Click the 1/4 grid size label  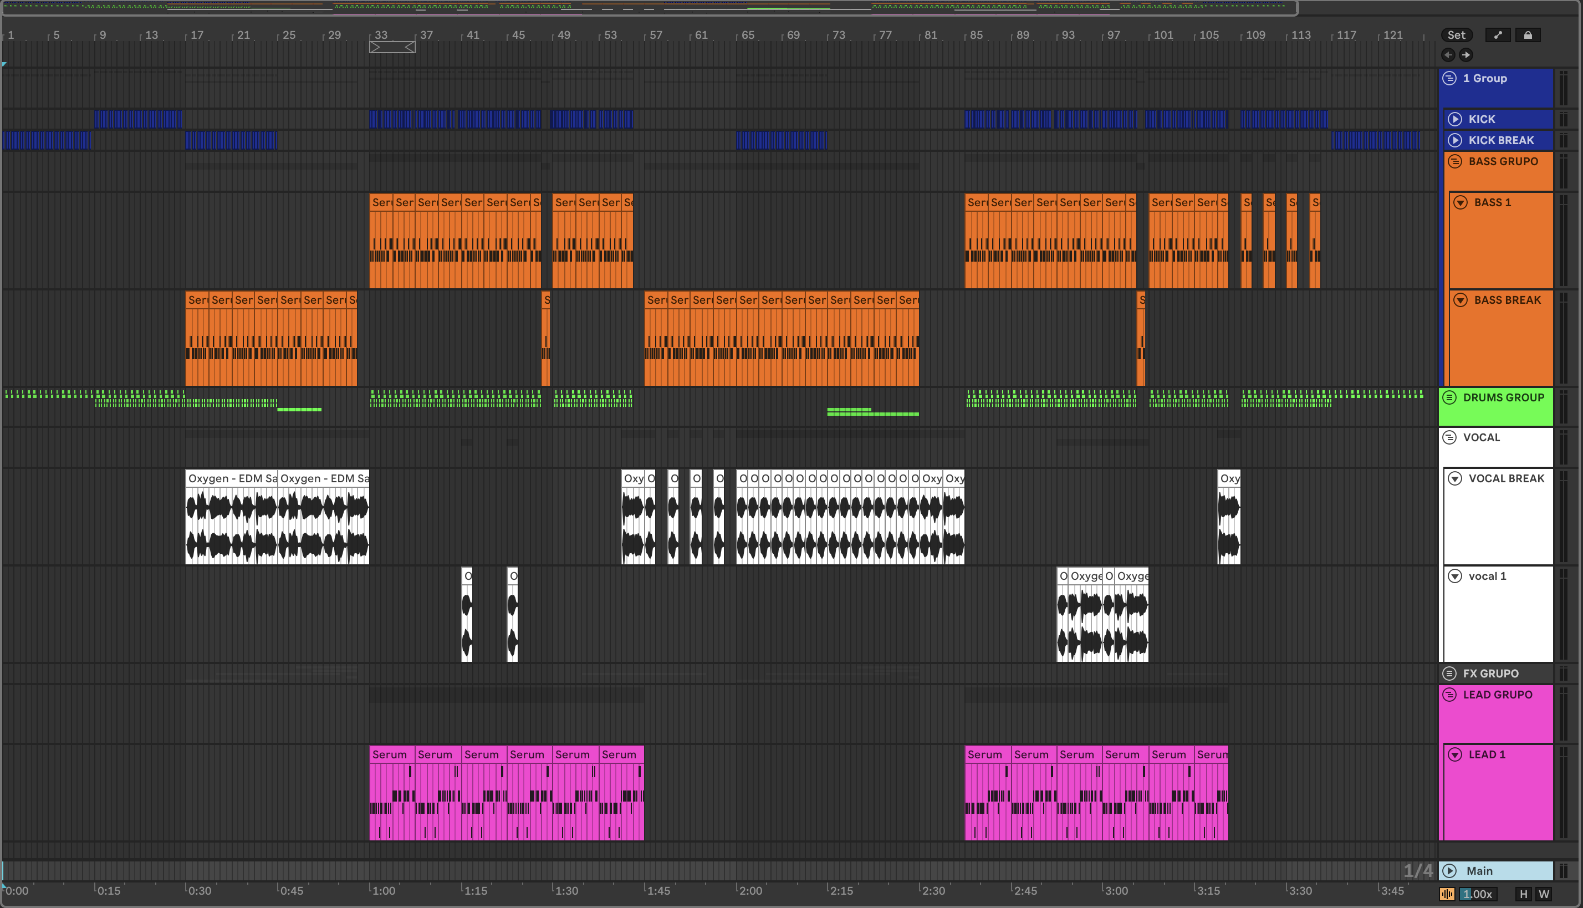(x=1418, y=870)
